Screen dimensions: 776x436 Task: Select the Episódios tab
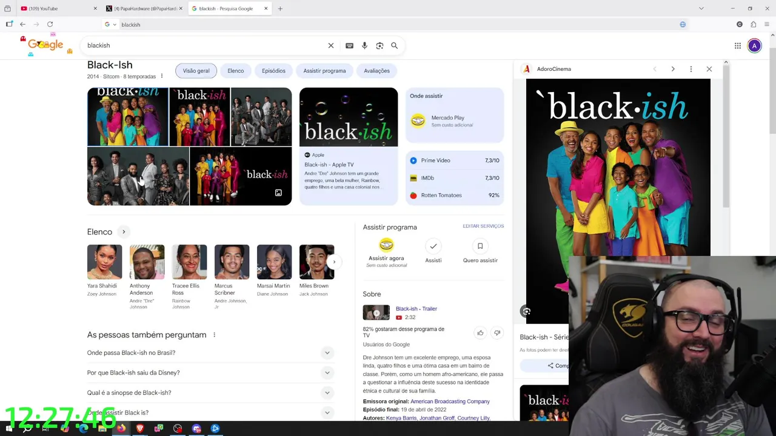(273, 71)
